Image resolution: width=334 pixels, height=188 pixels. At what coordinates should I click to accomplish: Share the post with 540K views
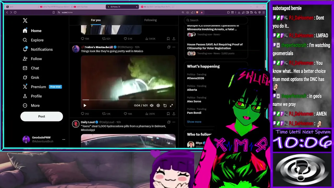coord(174,39)
